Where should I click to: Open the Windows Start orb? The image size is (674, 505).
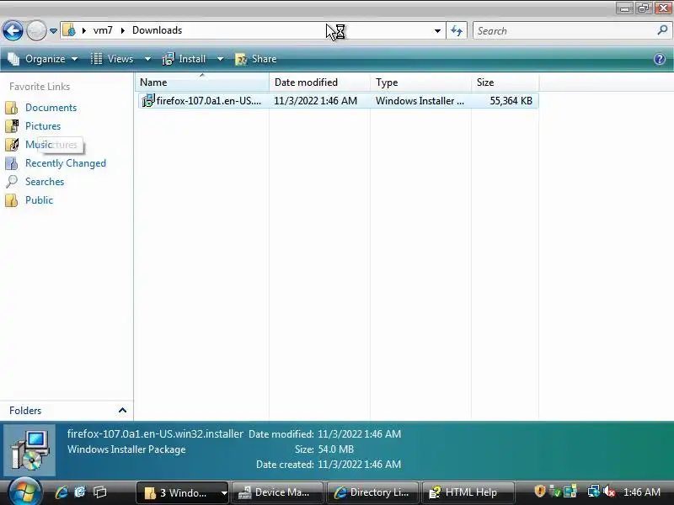click(x=24, y=492)
